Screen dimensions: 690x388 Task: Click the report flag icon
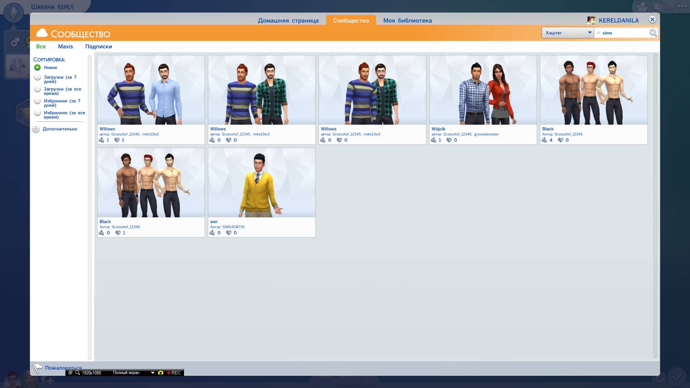(37, 368)
